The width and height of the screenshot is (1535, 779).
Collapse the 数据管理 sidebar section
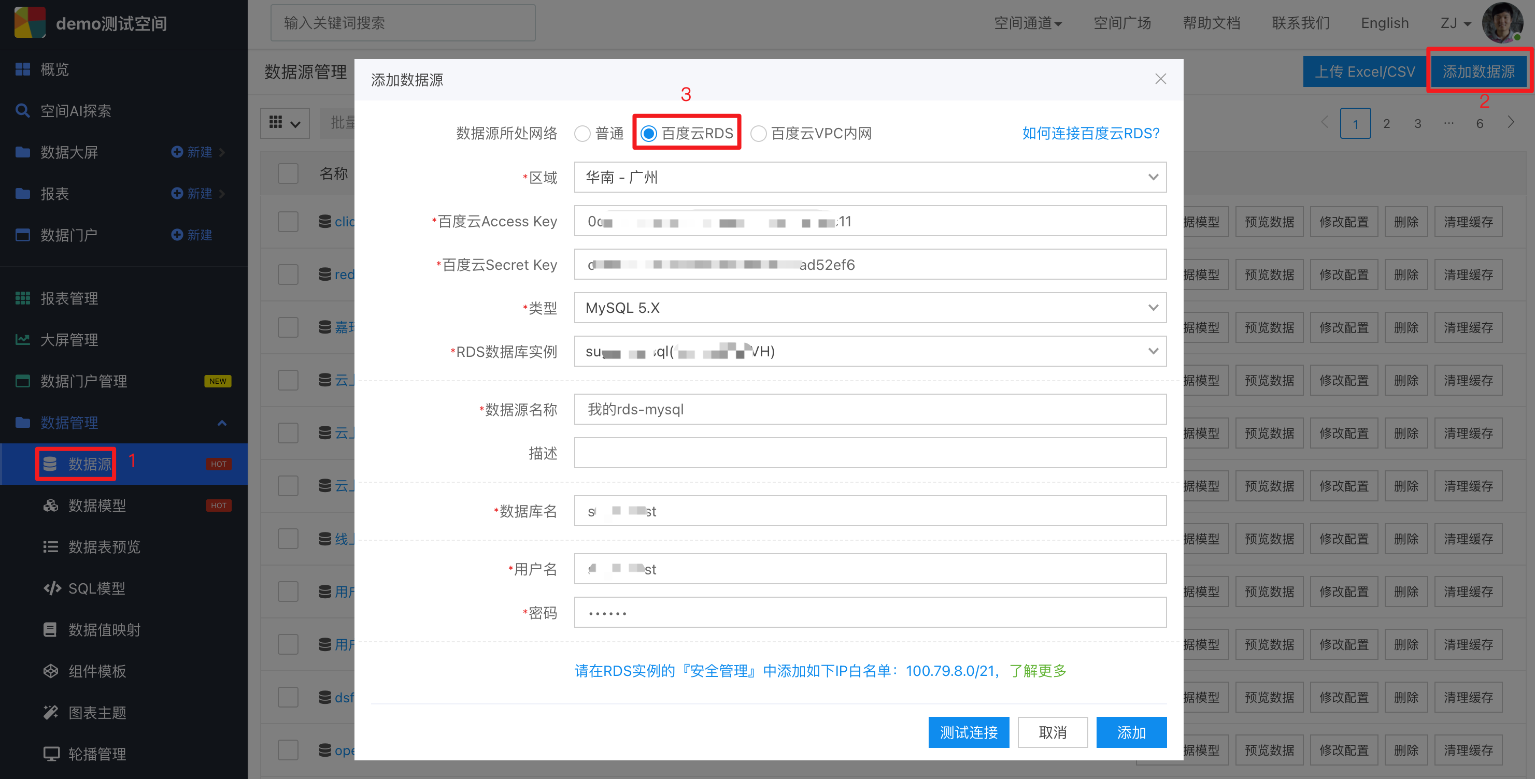point(222,423)
